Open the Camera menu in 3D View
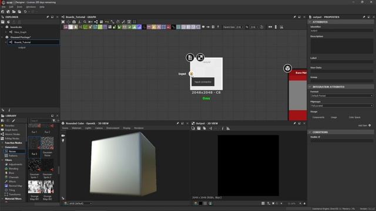 [x=99, y=128]
